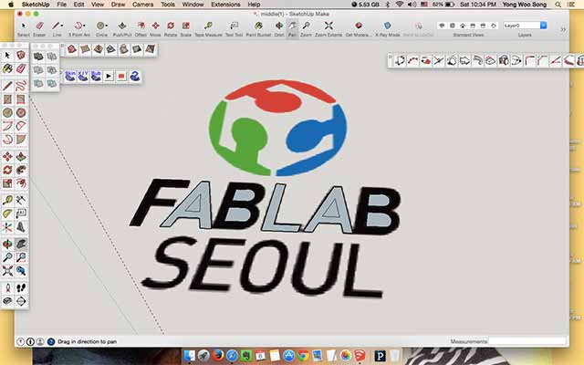The height and width of the screenshot is (365, 584).
Task: Choose the Zoom tool in top toolbar
Action: pyautogui.click(x=306, y=26)
